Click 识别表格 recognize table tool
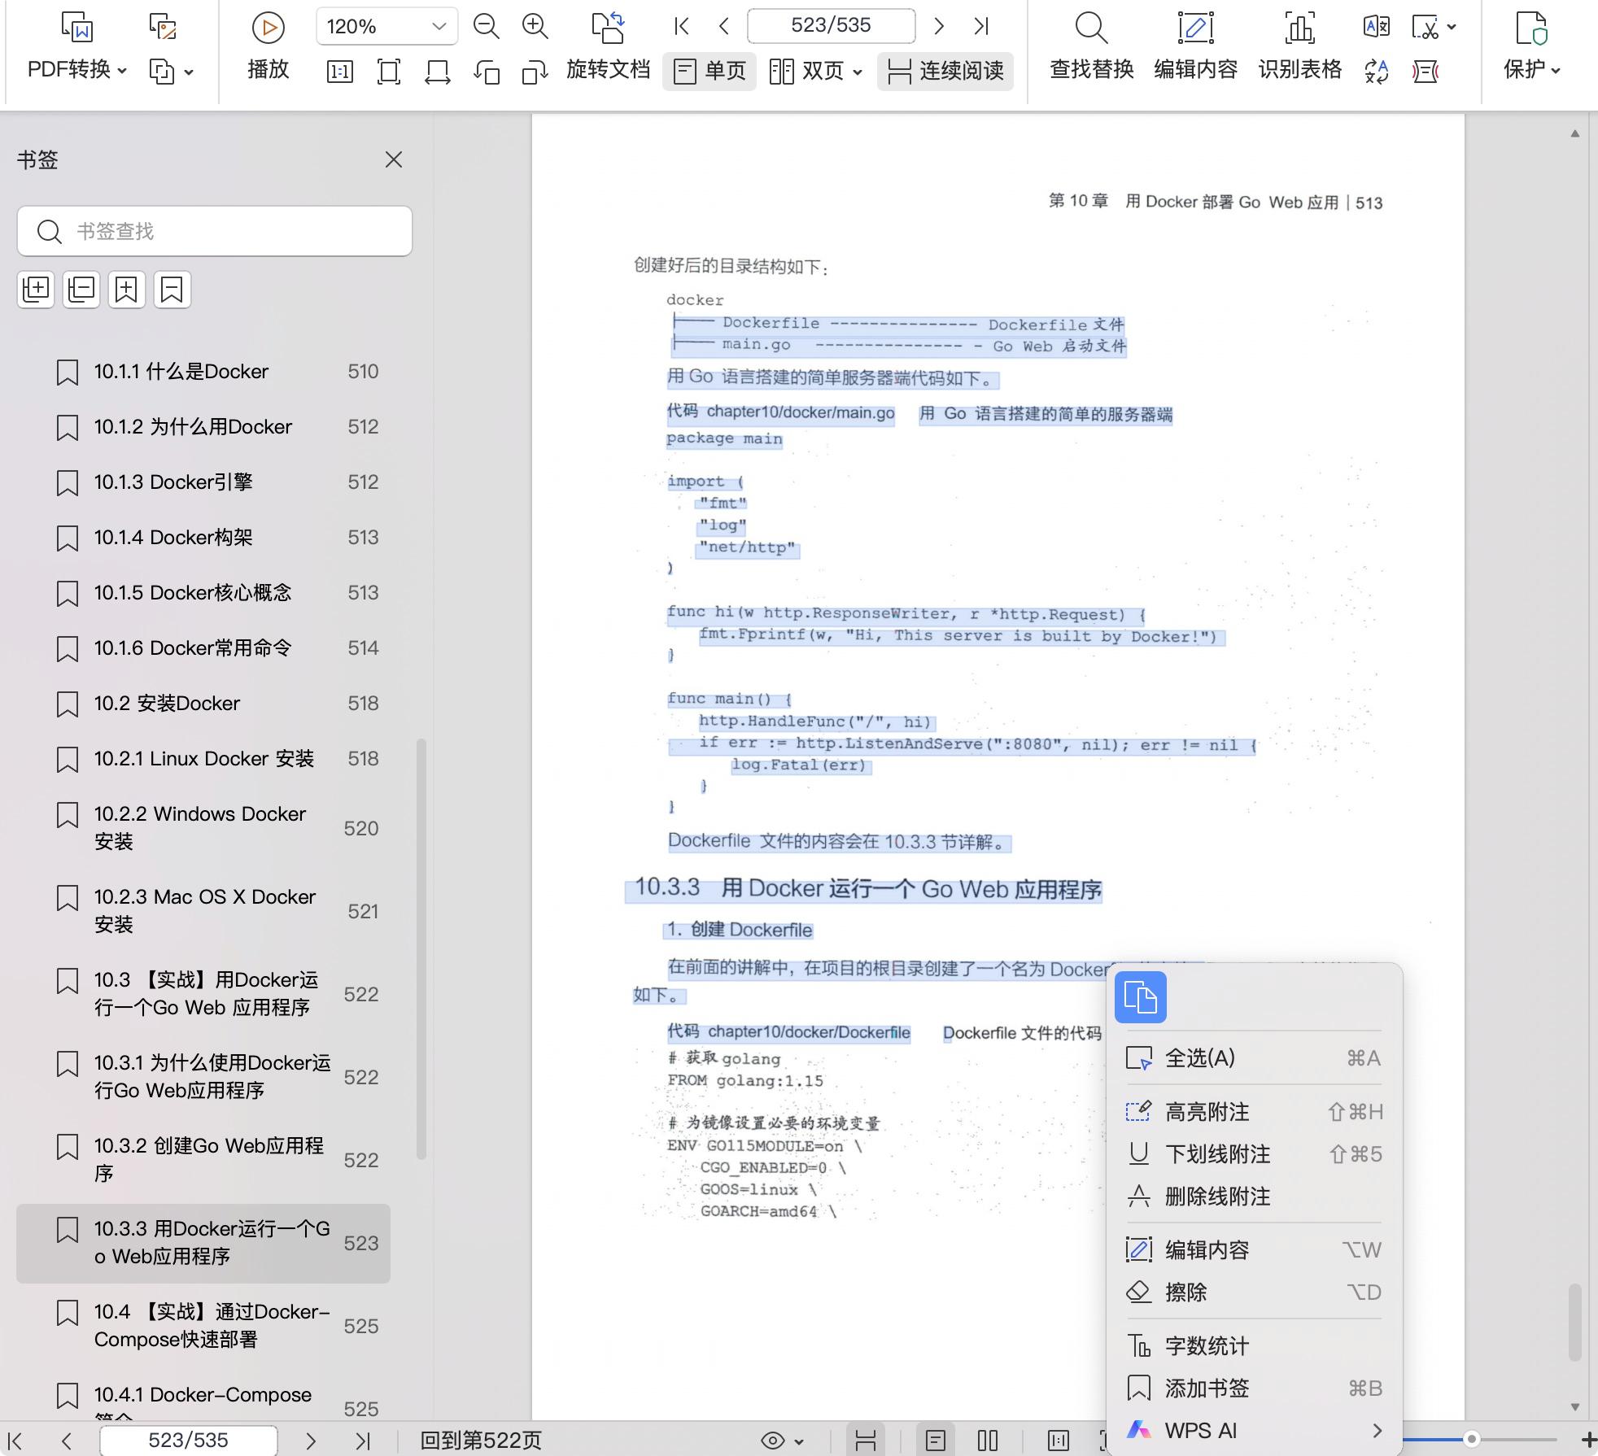 1299,47
